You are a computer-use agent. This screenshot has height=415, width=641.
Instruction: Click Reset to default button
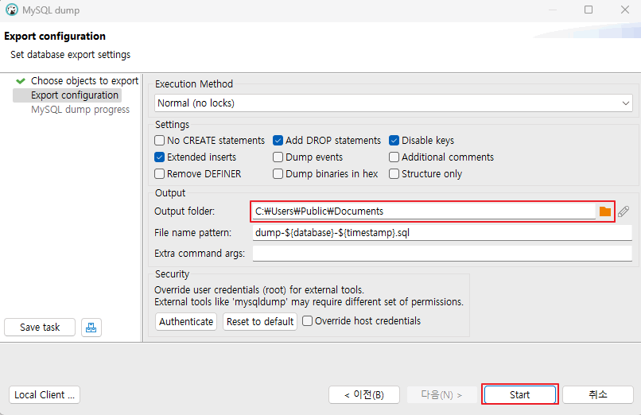coord(260,322)
